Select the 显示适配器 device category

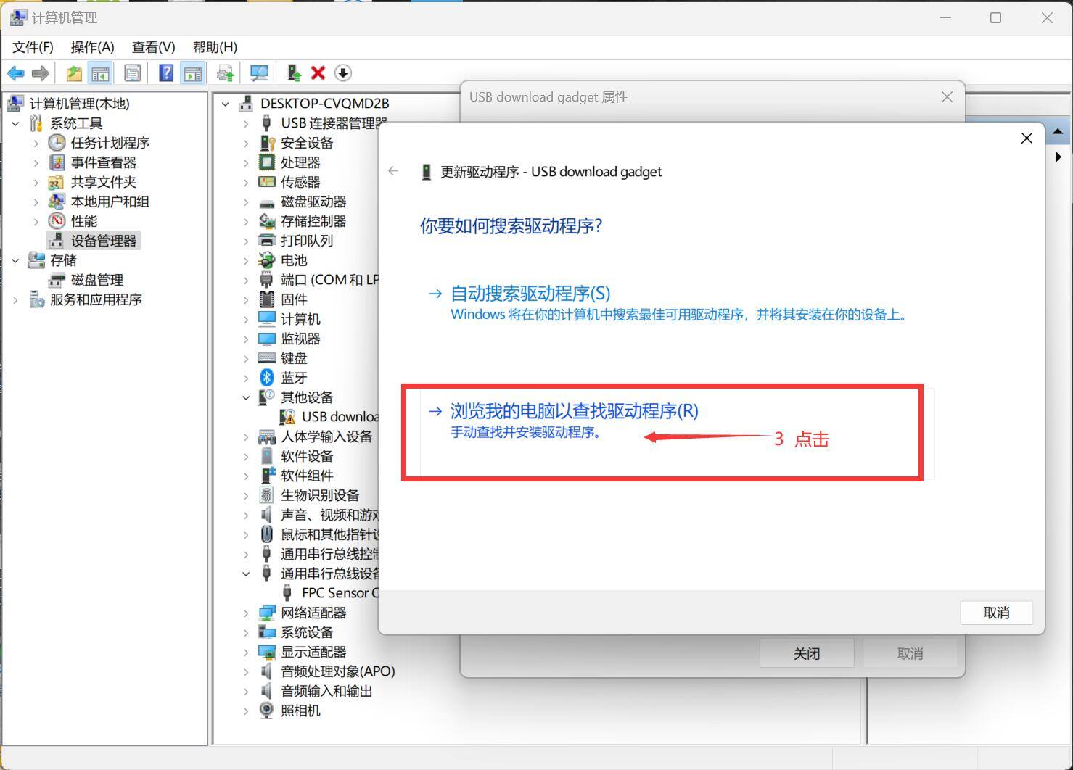point(313,652)
